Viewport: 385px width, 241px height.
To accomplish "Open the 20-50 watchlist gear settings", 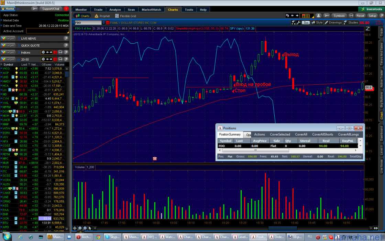I will [43, 59].
